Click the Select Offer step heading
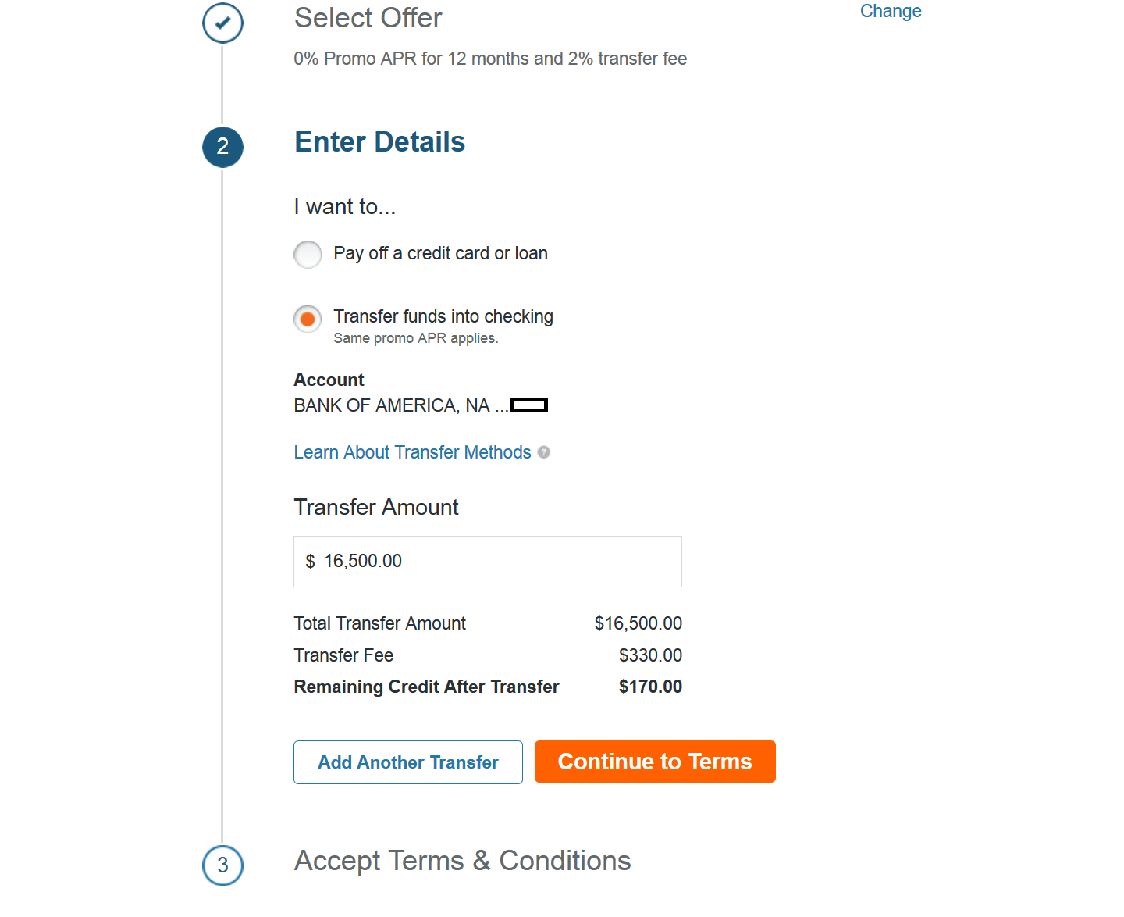Viewport: 1124px width, 917px height. click(368, 18)
